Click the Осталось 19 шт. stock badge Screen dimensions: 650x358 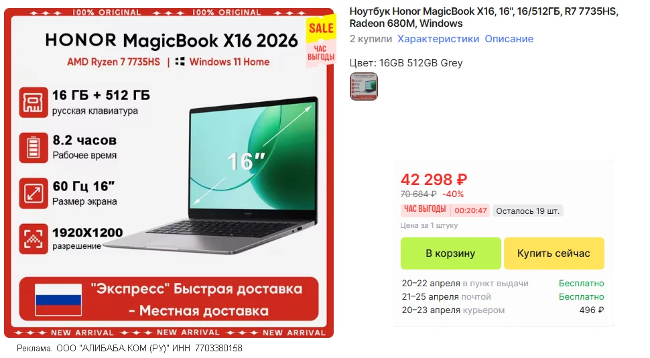tap(528, 211)
